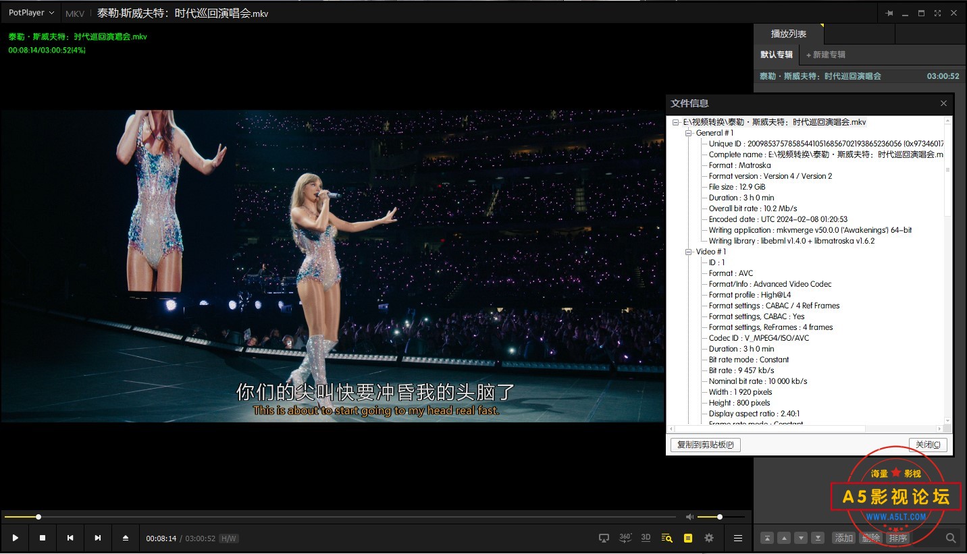Open the hamburger menu in control bar
Image resolution: width=967 pixels, height=554 pixels.
(738, 538)
